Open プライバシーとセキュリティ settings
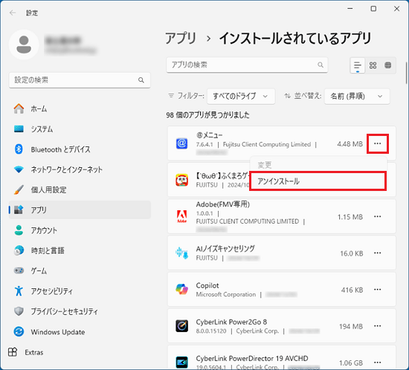Screen dimensions: 409x370 pos(80,311)
